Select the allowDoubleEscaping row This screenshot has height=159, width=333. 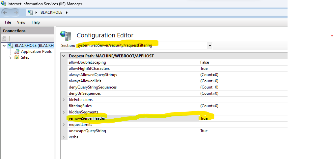(177, 62)
